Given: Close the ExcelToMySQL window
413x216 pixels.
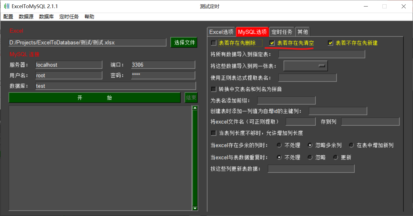Looking at the screenshot, I should [x=404, y=6].
